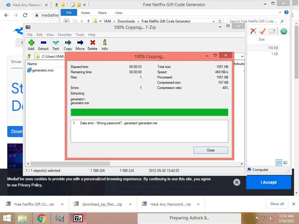Viewport: 299px width, 224px height.
Task: Expand options for download_zip_files zip
Action: pos(130,204)
